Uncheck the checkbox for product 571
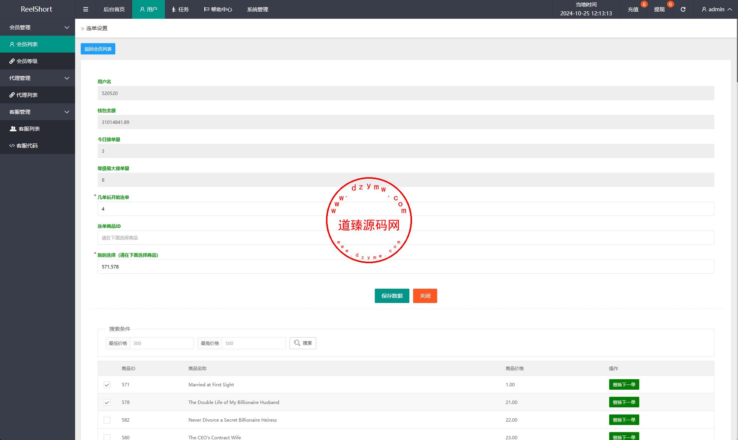The image size is (738, 440). pyautogui.click(x=107, y=385)
